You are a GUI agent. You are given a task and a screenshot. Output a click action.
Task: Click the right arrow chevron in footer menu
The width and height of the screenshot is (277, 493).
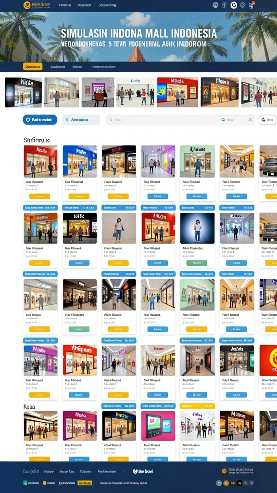tap(124, 471)
